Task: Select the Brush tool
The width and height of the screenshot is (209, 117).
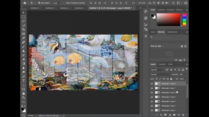Action: 24,46
